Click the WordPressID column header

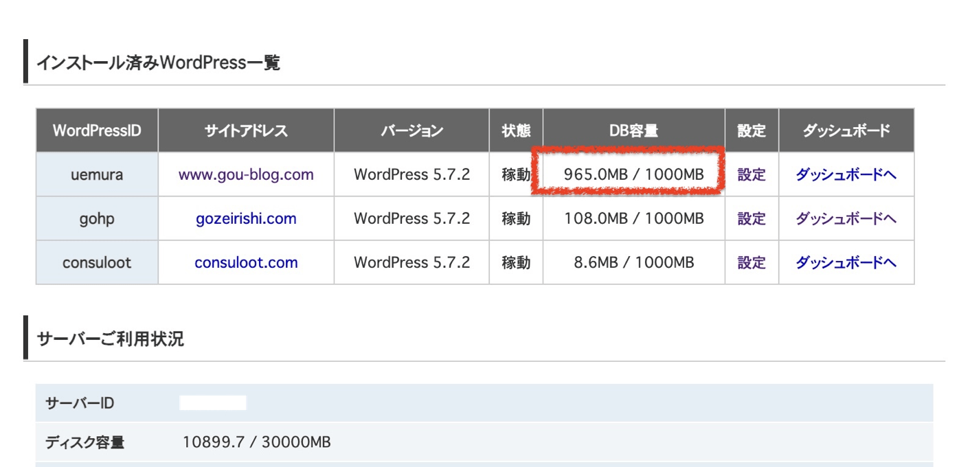[x=97, y=130]
